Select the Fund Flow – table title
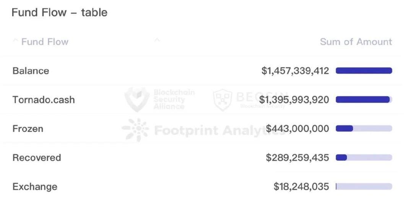Image resolution: width=413 pixels, height=199 pixels. pos(59,13)
